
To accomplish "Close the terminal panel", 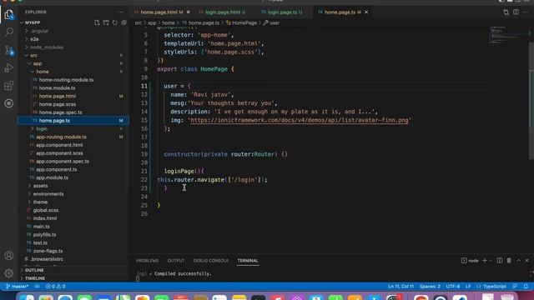I will [526, 261].
